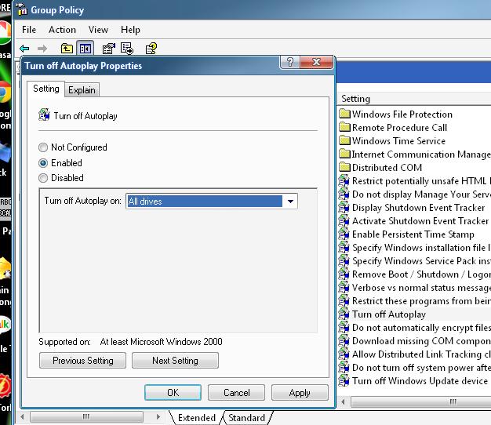The height and width of the screenshot is (425, 491).
Task: Click the left pane horizontal scrollbar thumb
Action: (86, 416)
